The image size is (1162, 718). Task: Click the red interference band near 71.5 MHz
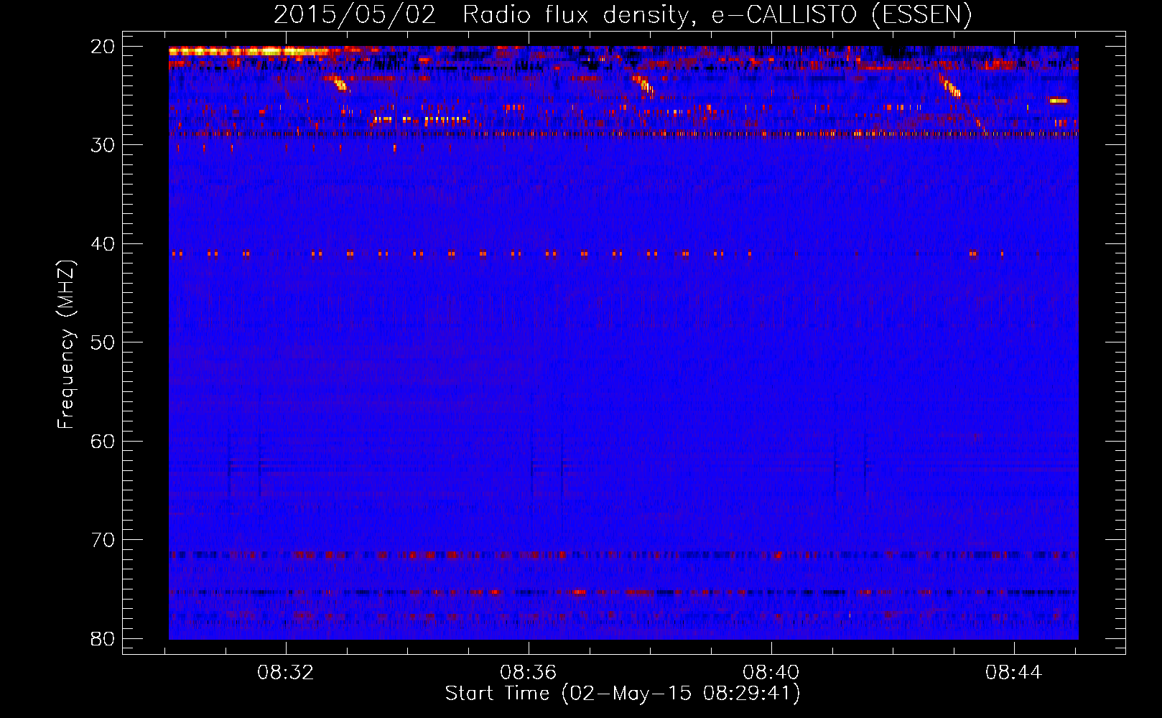pos(623,555)
